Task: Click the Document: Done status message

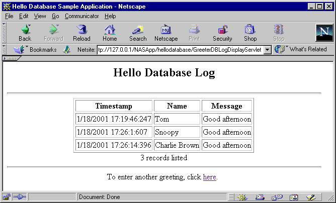Action: [x=100, y=197]
